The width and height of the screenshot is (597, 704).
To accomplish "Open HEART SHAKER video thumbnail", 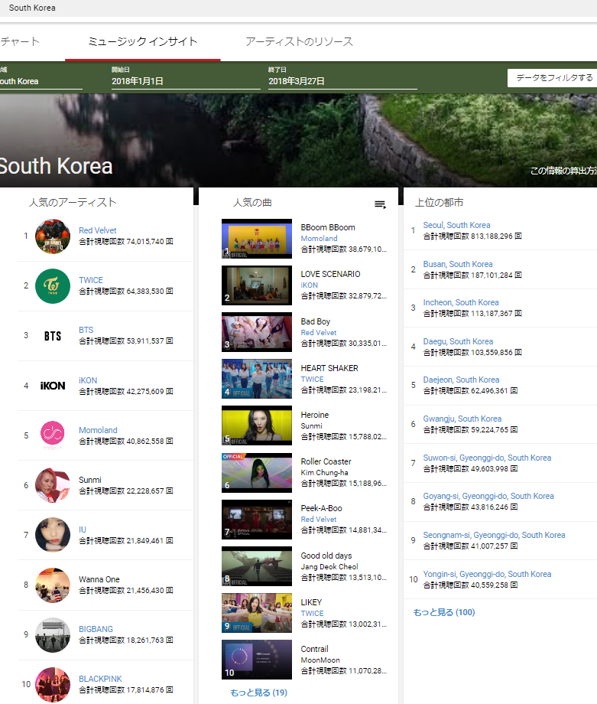I will (257, 379).
